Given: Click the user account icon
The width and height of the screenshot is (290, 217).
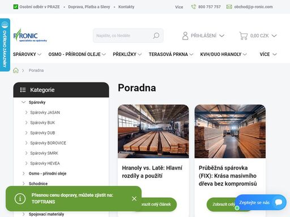Looking at the screenshot, I should click(x=185, y=36).
